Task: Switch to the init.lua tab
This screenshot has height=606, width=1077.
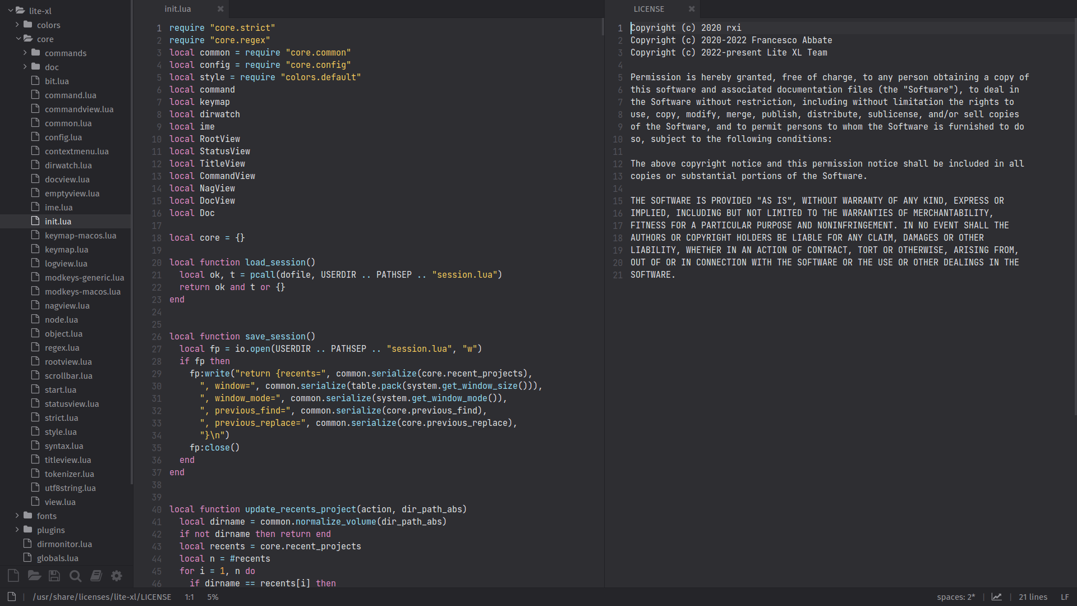Action: point(178,9)
